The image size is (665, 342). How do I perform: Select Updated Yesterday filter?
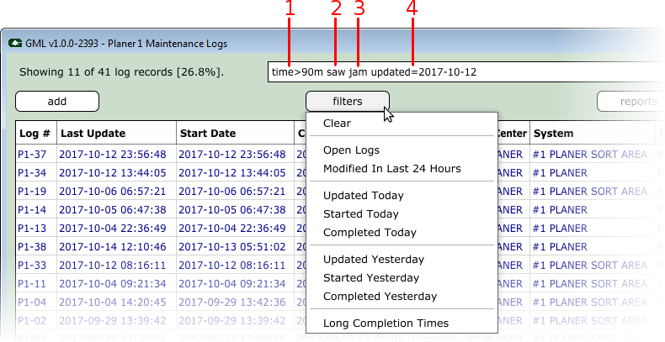click(374, 260)
